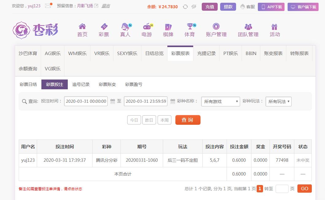
Task: Open the mail envelope message icon
Action: coord(48,6)
